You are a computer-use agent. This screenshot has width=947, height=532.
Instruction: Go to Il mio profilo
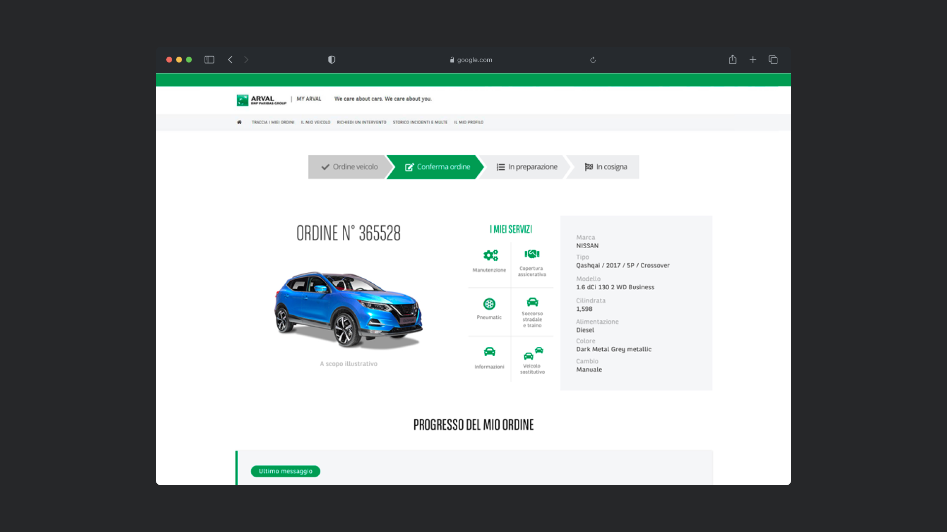pos(469,122)
